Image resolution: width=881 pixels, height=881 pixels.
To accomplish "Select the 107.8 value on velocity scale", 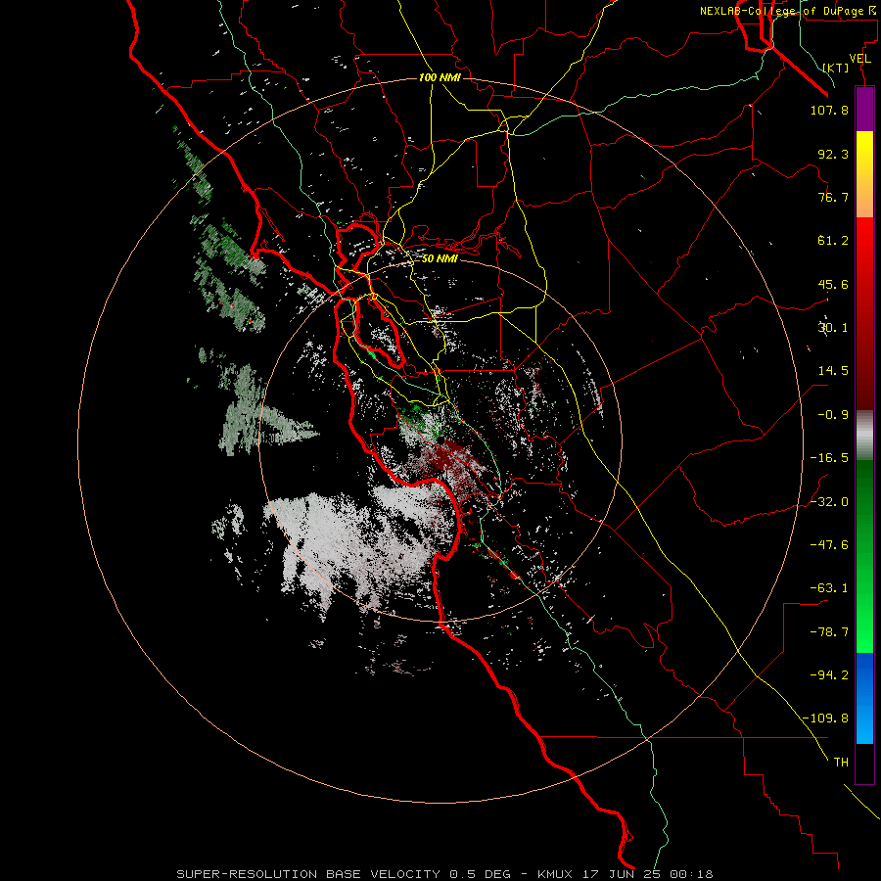I will click(829, 110).
